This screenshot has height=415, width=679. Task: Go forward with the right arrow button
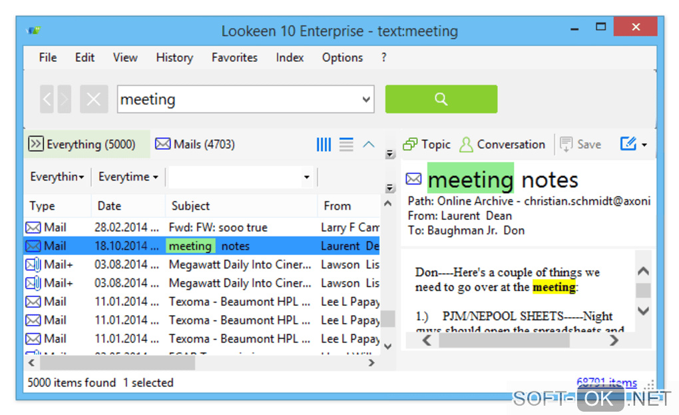pos(64,99)
